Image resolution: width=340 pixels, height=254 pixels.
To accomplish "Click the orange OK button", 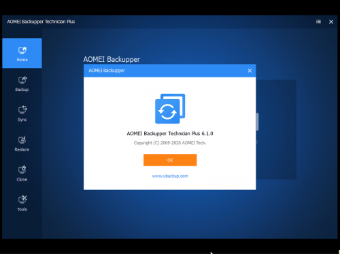I will coord(170,160).
